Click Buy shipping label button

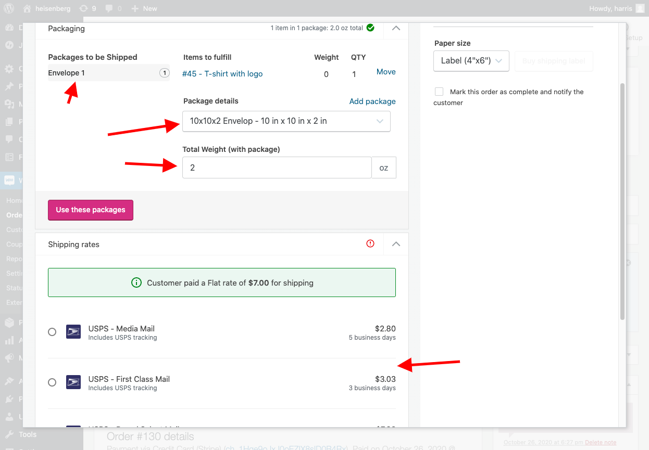554,61
